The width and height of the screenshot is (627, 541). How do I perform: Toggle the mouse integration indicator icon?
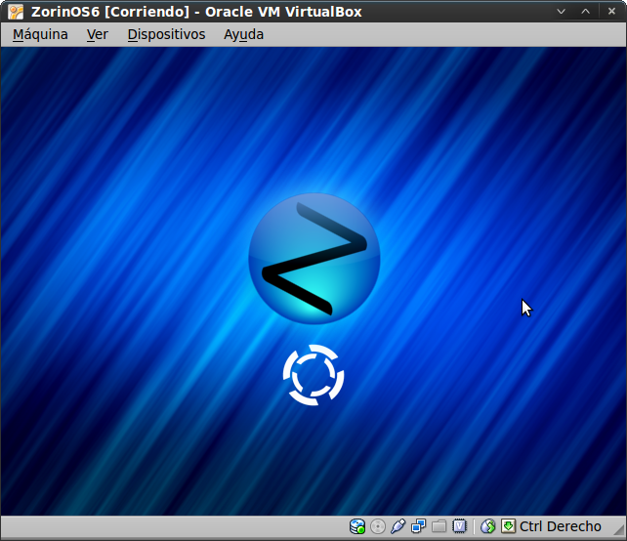pyautogui.click(x=488, y=526)
